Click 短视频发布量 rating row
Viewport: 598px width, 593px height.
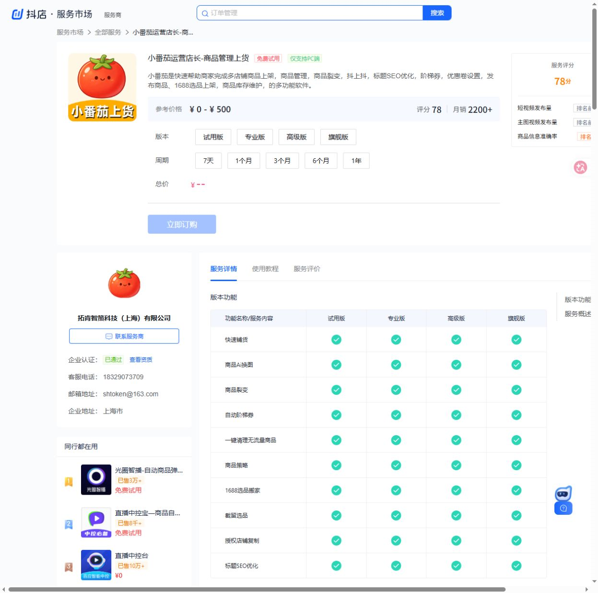(x=554, y=108)
